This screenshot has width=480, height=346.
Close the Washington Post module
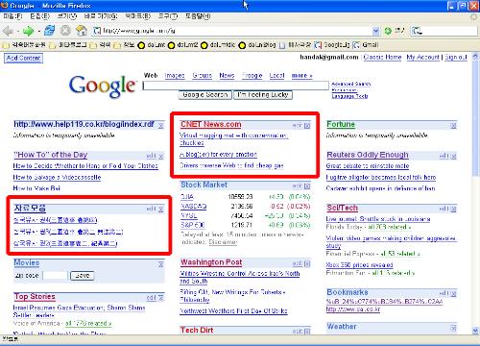(307, 263)
